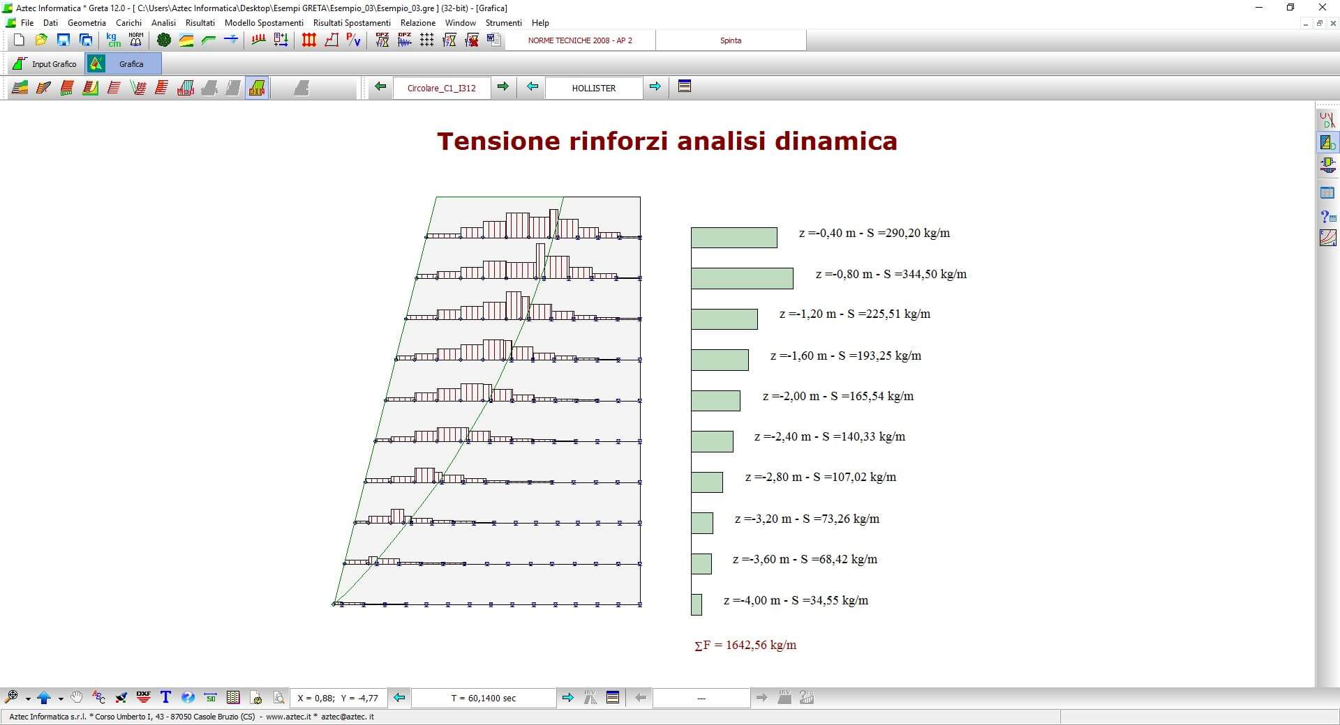Toggle the highlighted reinforcement tension view icon
The height and width of the screenshot is (725, 1340).
(x=257, y=88)
